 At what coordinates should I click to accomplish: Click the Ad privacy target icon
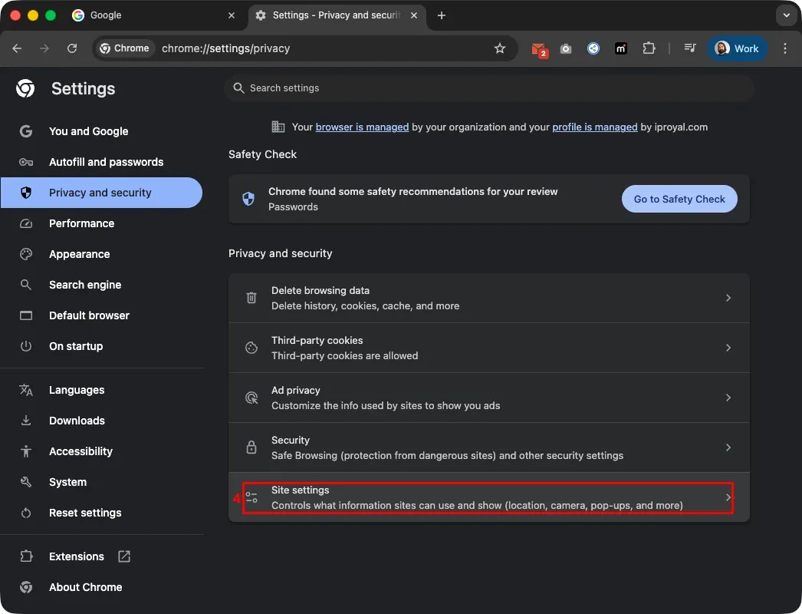pos(251,398)
